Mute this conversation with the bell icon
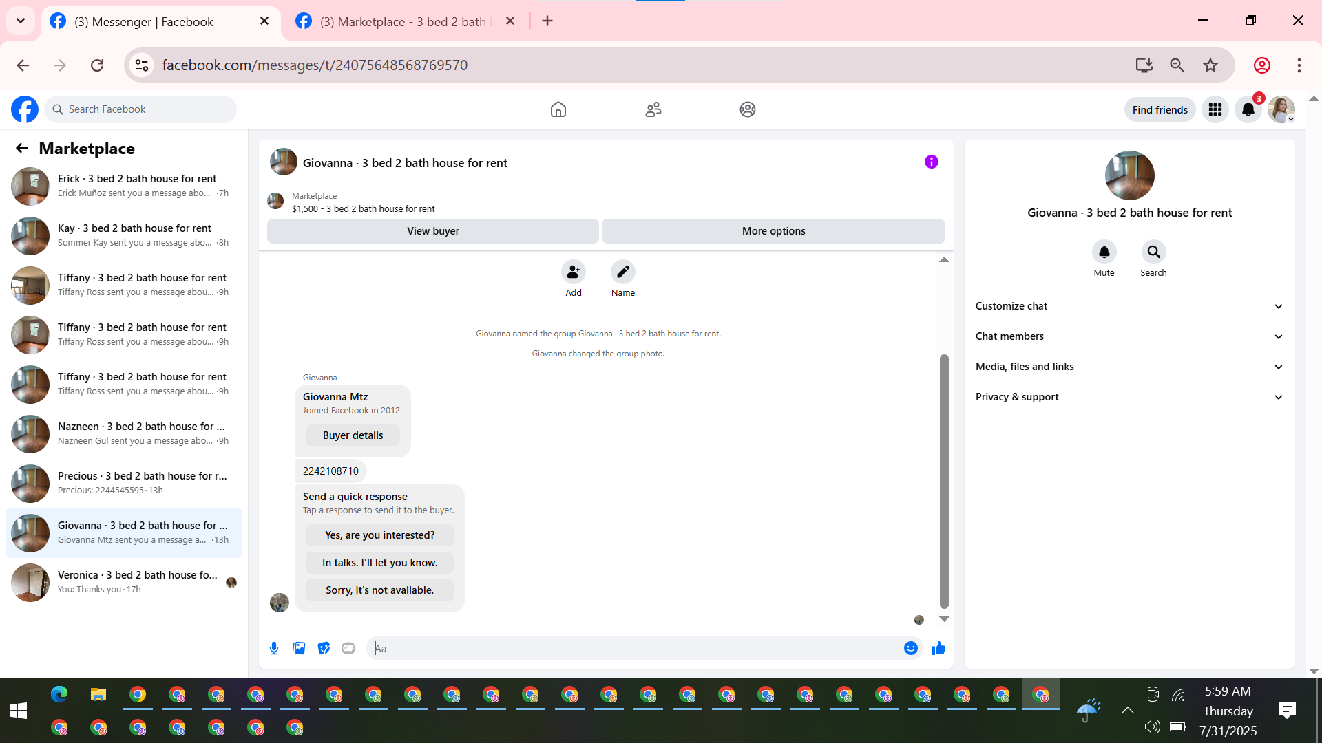 click(1104, 252)
